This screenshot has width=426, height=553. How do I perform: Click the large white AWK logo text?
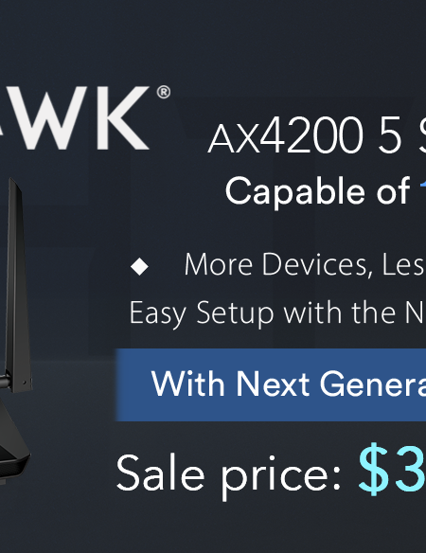point(74,118)
